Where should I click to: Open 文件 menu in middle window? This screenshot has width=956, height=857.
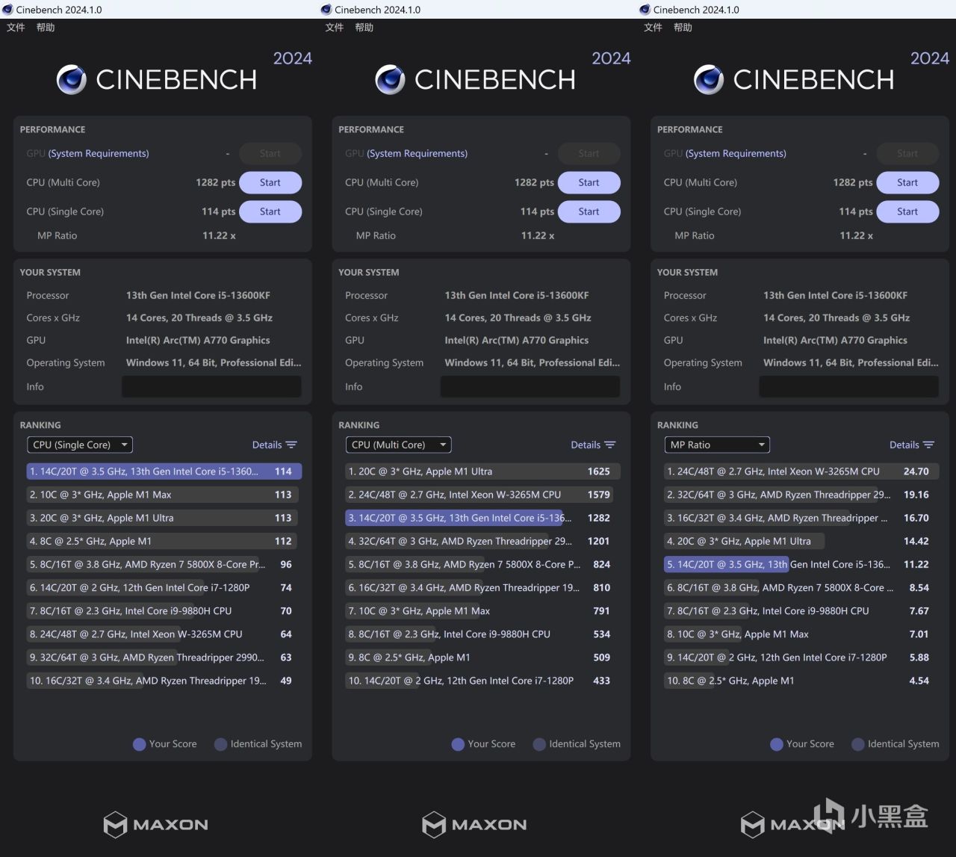[335, 28]
